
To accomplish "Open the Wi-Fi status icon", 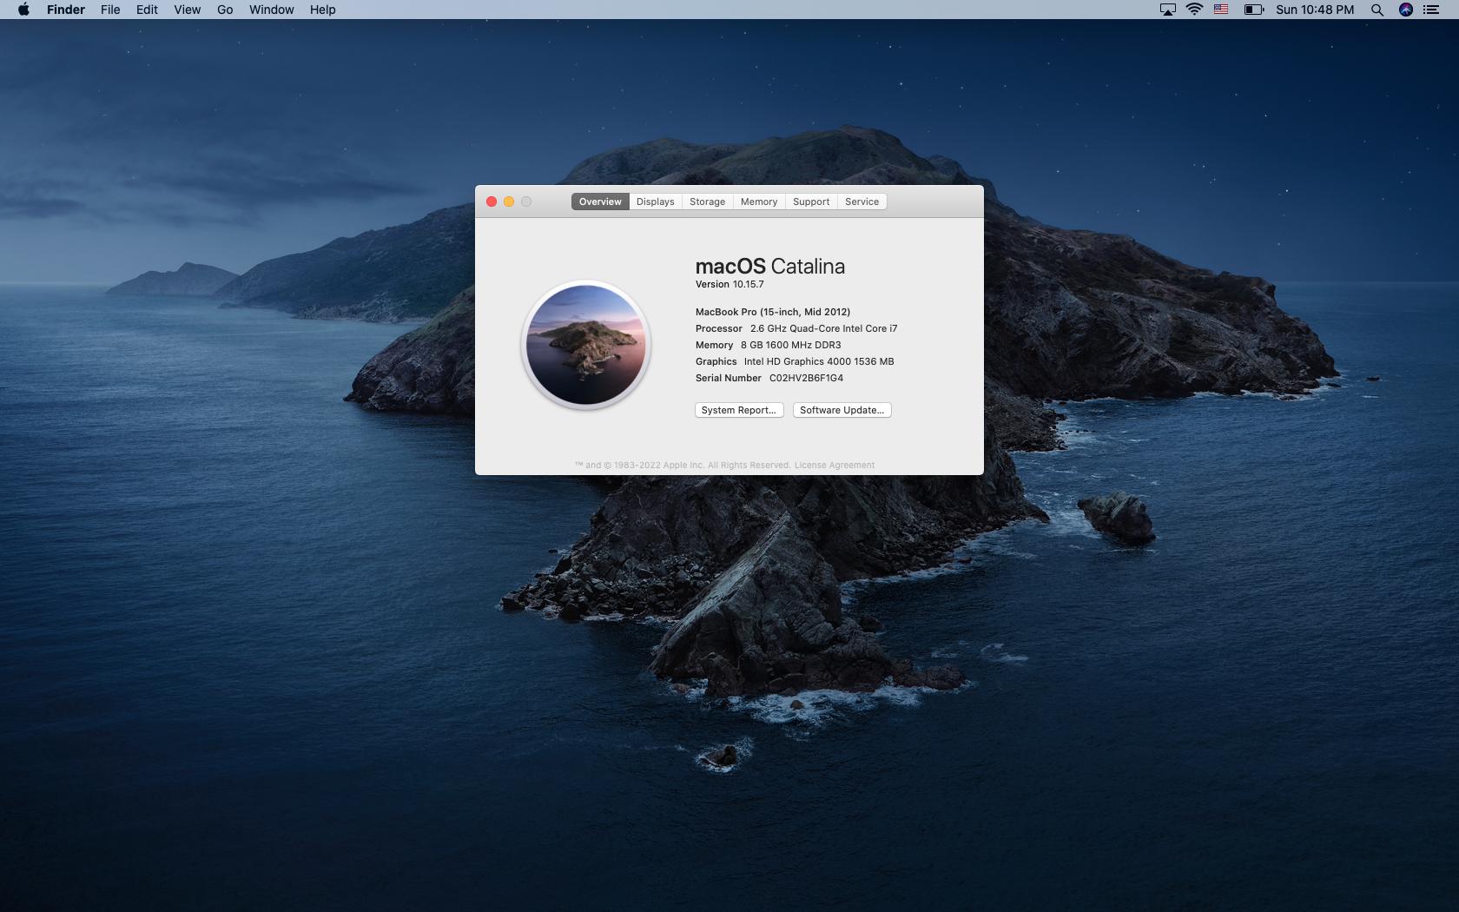I will (x=1194, y=10).
